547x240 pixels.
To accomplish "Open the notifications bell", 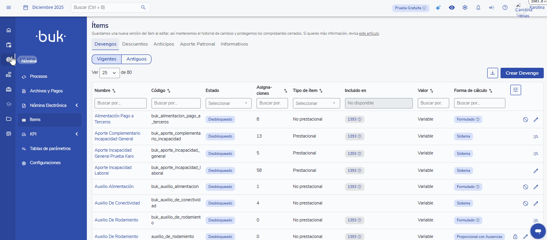I will (x=478, y=8).
